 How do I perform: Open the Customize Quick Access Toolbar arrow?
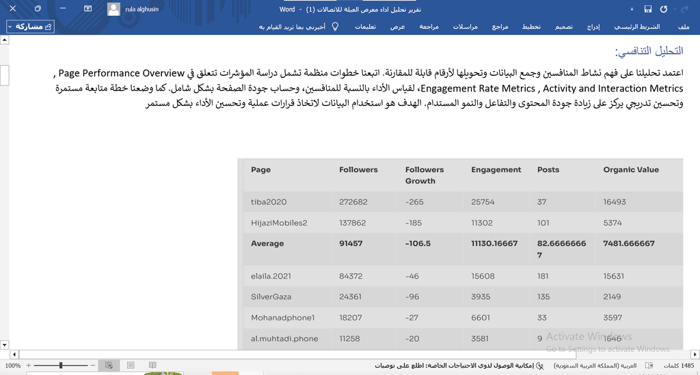(x=632, y=9)
